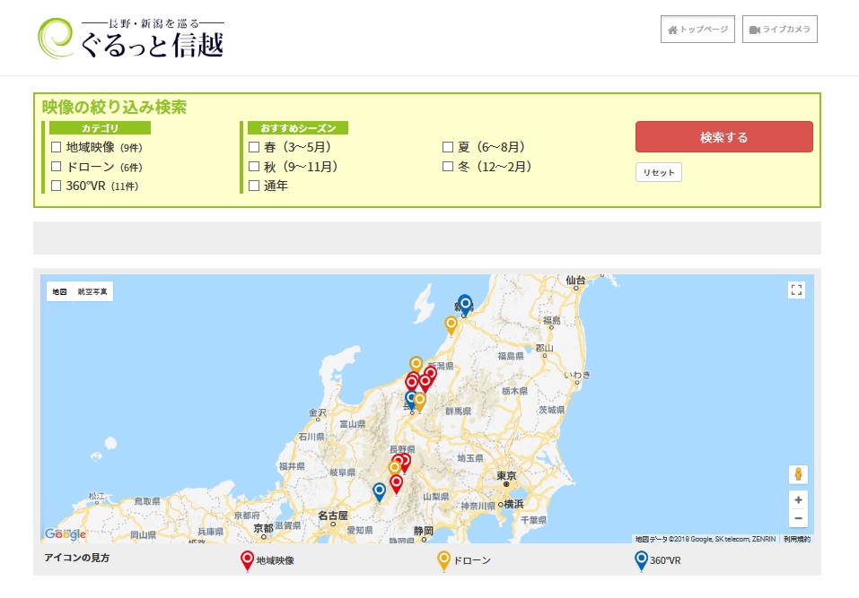Screen dimensions: 859x598
Task: Check the ドローン category checkbox
Action: click(57, 167)
